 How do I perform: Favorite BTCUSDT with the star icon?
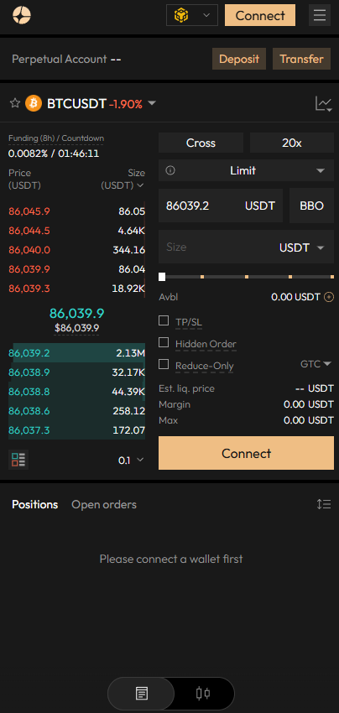click(x=15, y=103)
